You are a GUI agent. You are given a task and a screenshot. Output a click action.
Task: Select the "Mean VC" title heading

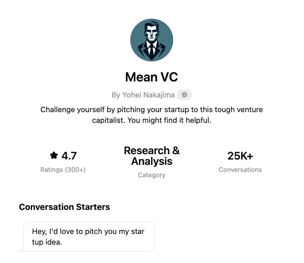click(152, 77)
